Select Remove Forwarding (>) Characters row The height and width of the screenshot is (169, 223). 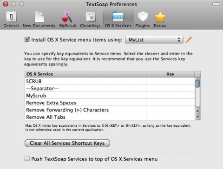click(x=110, y=110)
